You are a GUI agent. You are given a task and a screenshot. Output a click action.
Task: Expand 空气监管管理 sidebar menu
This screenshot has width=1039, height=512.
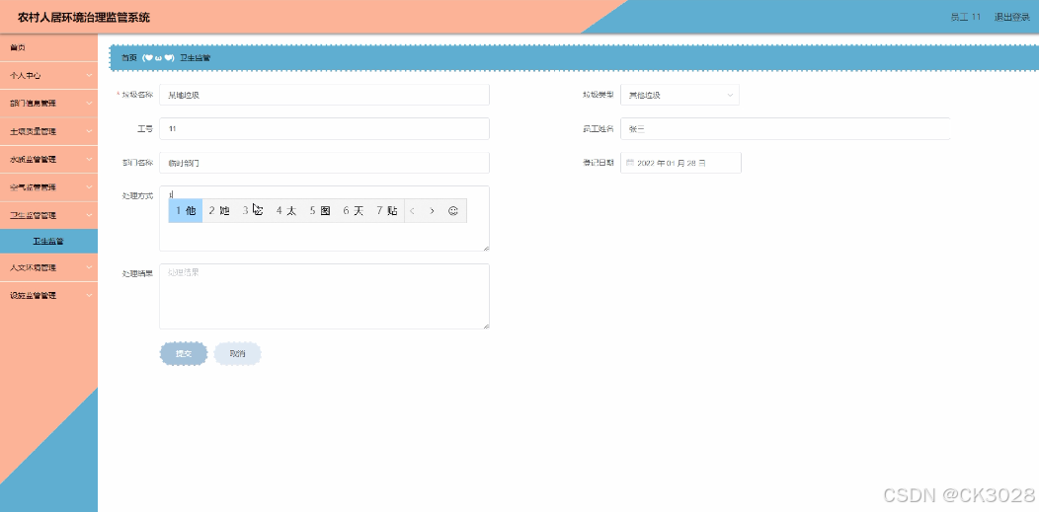click(48, 187)
